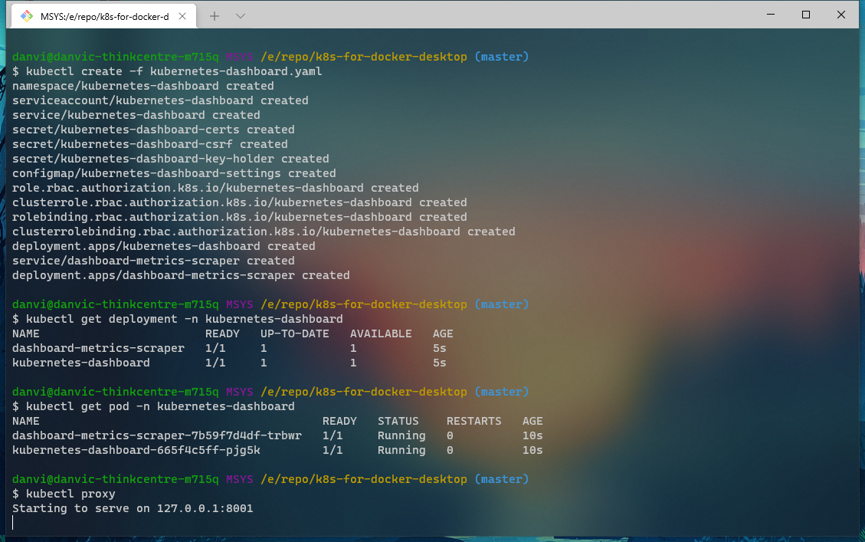This screenshot has width=865, height=542.
Task: Open the new-tab profile dropdown chevron
Action: point(241,16)
